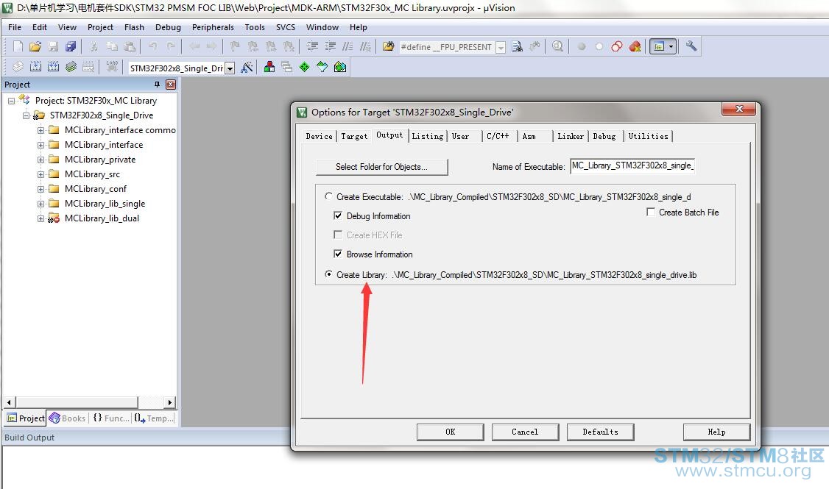Uncheck the Browse Information checkbox
The image size is (829, 489).
[x=338, y=254]
